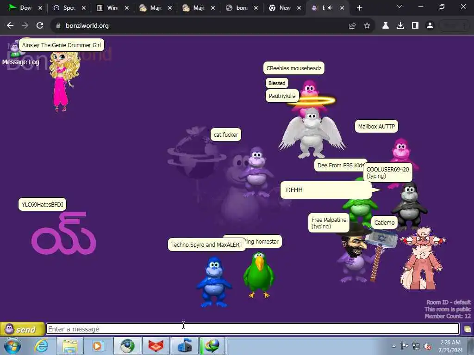Screen dimensions: 474x355
Task: Click the 'Pautriyiulia' nametag
Action: pos(282,96)
